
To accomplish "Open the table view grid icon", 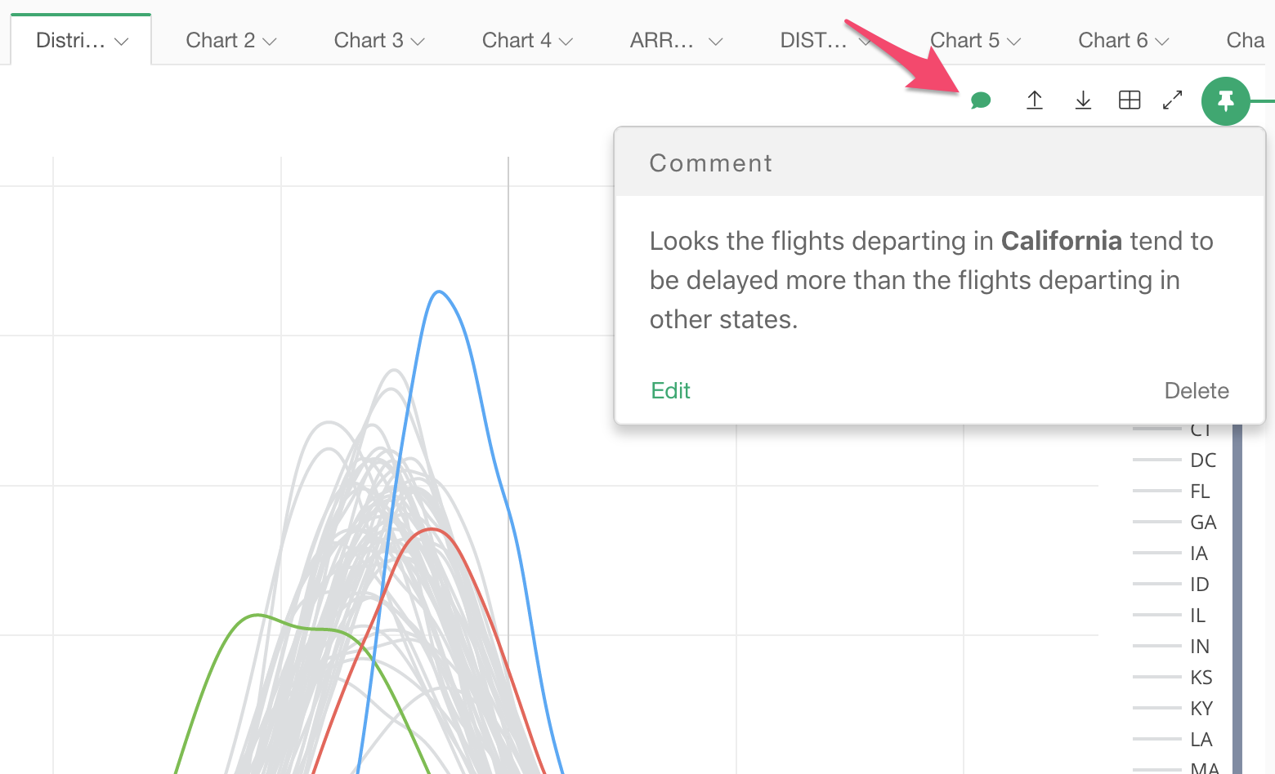I will (1130, 100).
